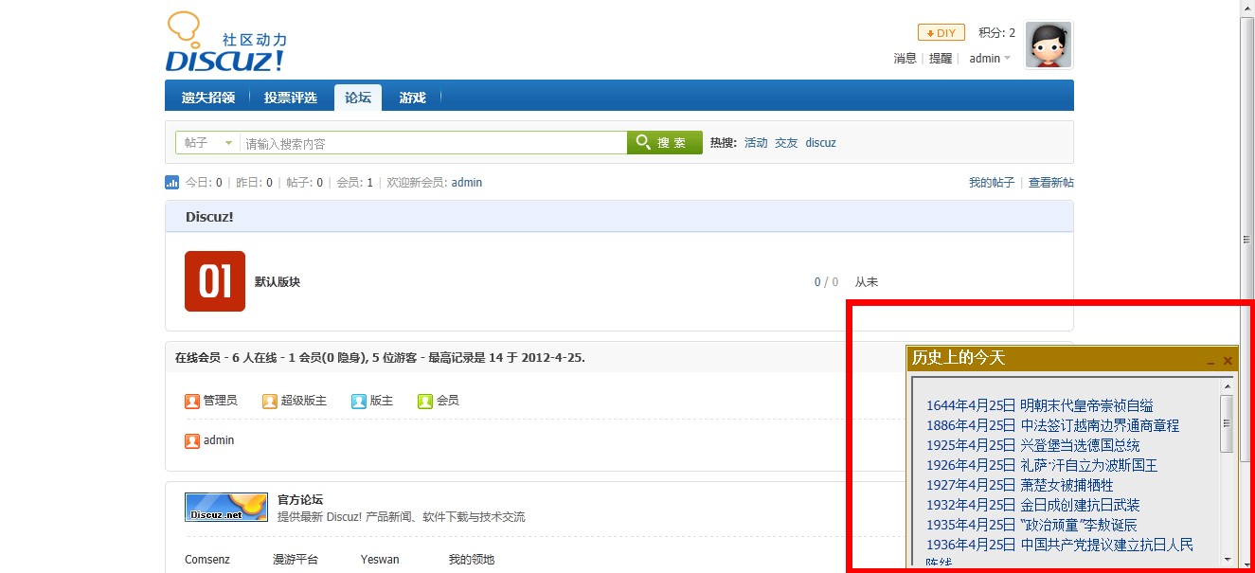Open the Yeswan friend link
Image resolution: width=1255 pixels, height=573 pixels.
click(x=380, y=560)
